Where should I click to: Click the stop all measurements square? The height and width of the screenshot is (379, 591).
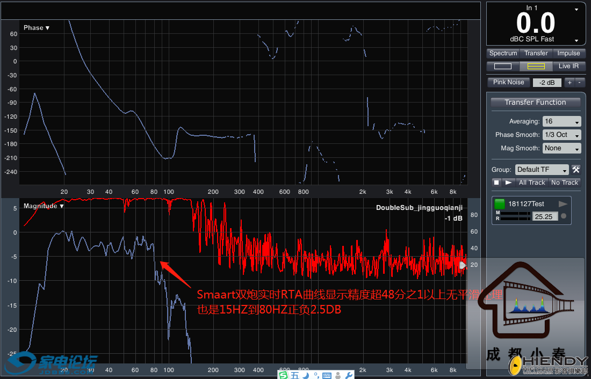click(497, 183)
